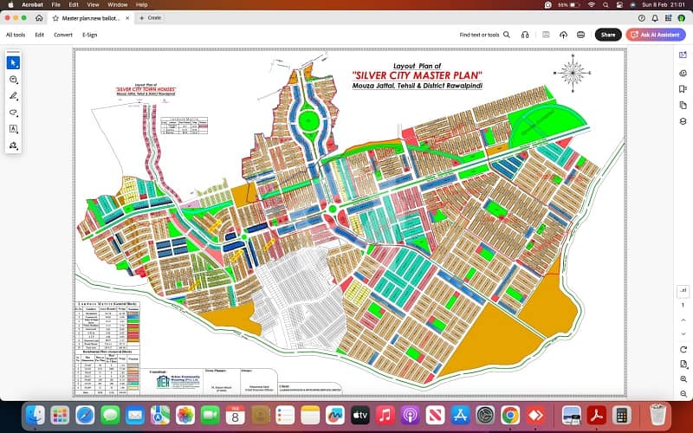Zoom in on the document
This screenshot has width=693, height=433.
(x=683, y=379)
